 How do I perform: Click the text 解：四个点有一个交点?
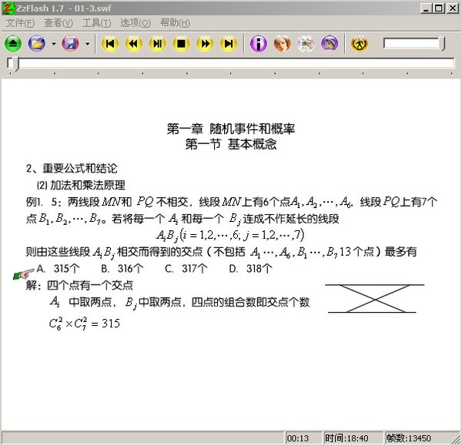click(79, 285)
